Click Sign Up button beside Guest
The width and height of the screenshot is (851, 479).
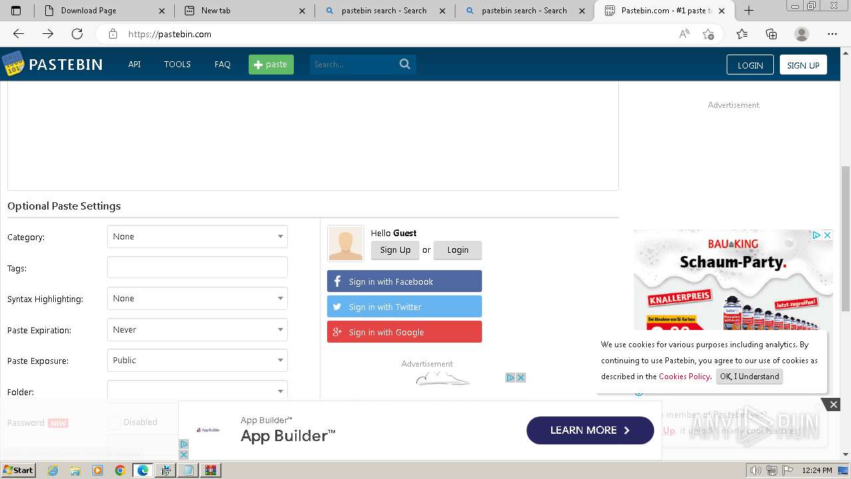(x=395, y=250)
